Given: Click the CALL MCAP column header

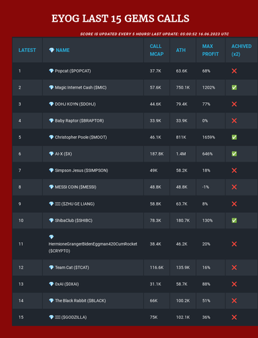Looking at the screenshot, I should pyautogui.click(x=157, y=50).
